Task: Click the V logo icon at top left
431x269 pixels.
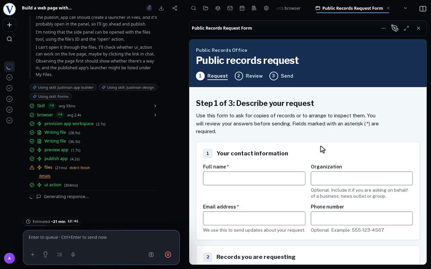Action: click(9, 9)
